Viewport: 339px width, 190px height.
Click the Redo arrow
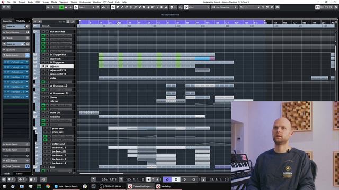click(x=8, y=7)
